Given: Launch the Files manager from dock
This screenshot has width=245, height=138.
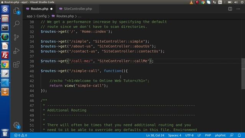Looking at the screenshot, I should pyautogui.click(x=5, y=18).
